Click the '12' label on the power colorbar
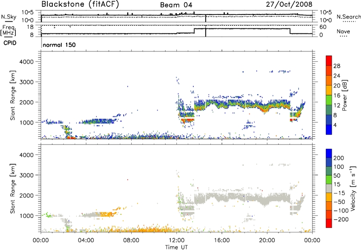 pyautogui.click(x=337, y=106)
